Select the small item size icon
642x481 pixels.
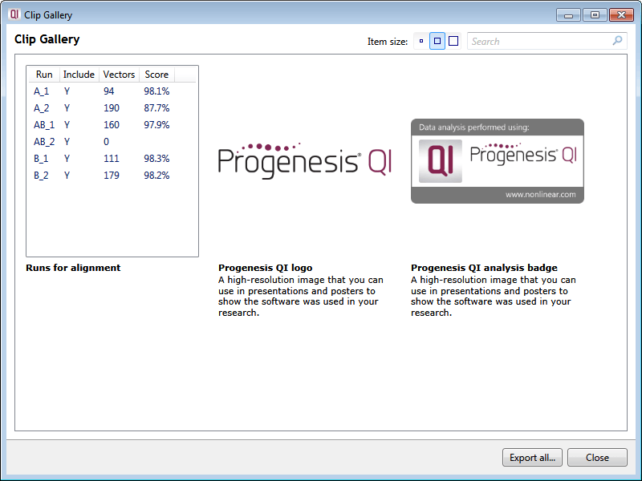(421, 41)
